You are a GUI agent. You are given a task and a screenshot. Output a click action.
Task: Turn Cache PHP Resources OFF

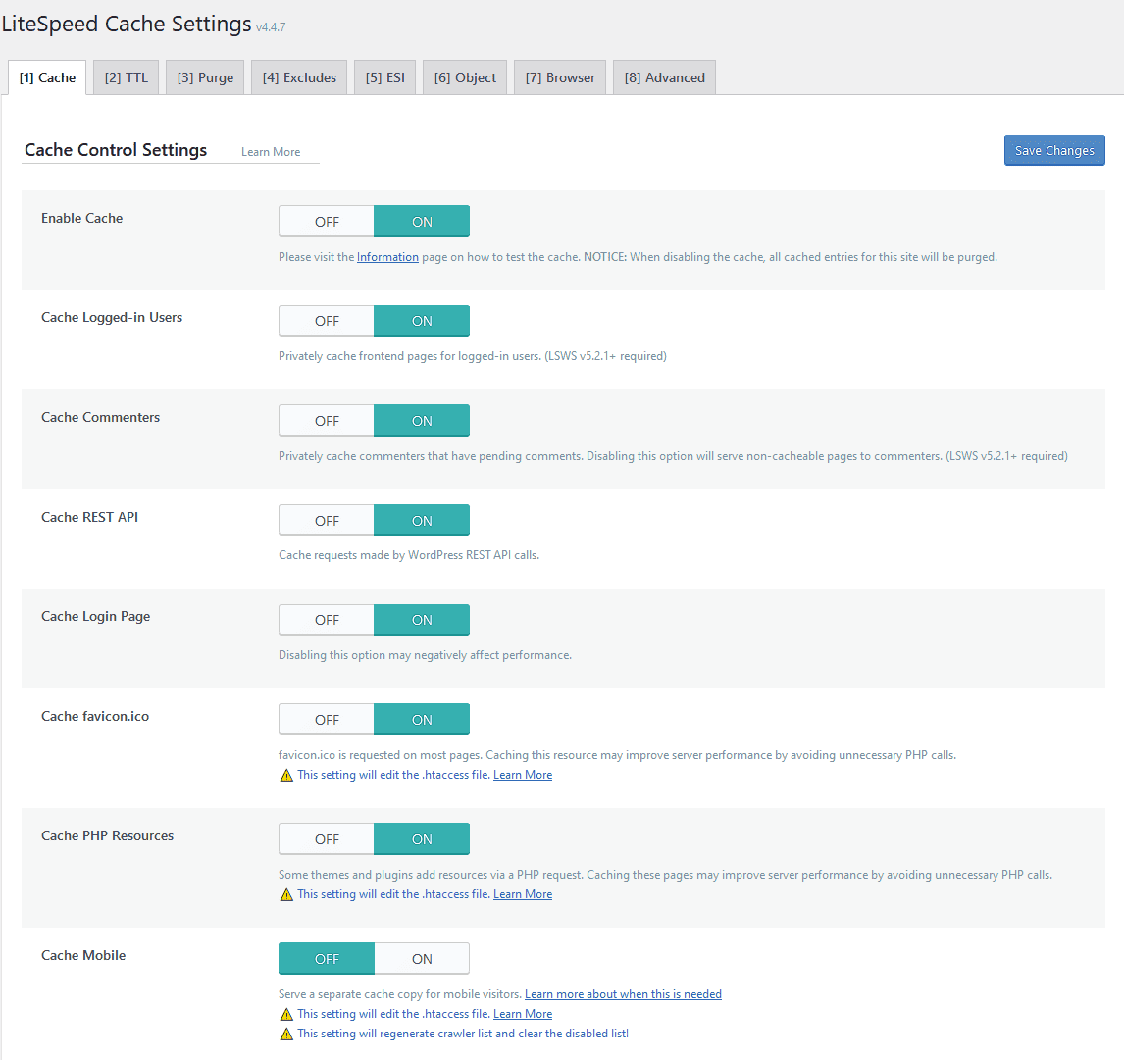pos(327,839)
